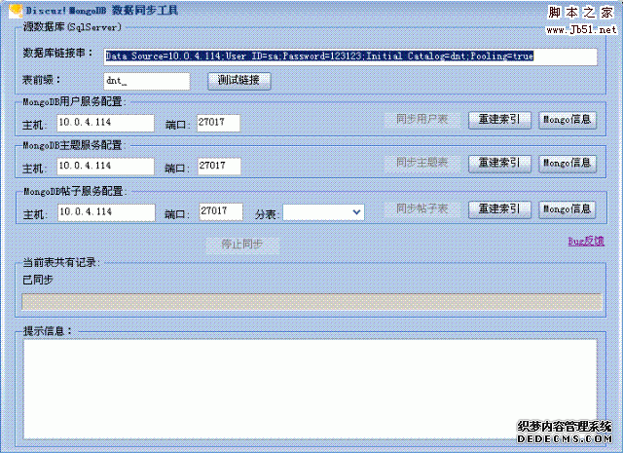Click the 同步主题表 button

tap(422, 163)
